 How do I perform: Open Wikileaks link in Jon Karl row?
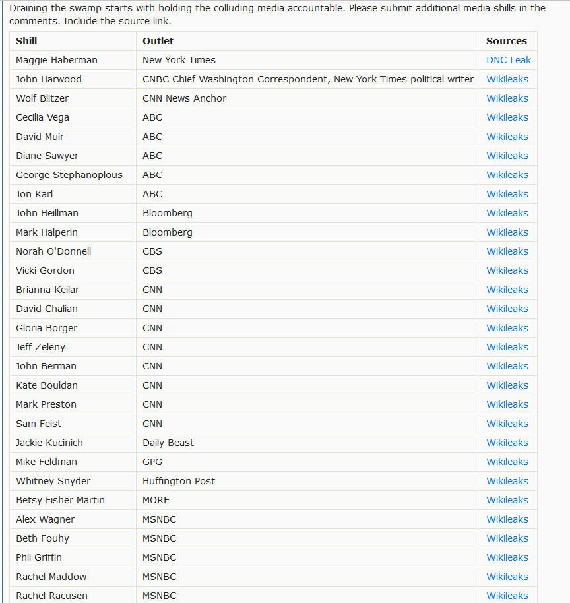click(x=507, y=194)
